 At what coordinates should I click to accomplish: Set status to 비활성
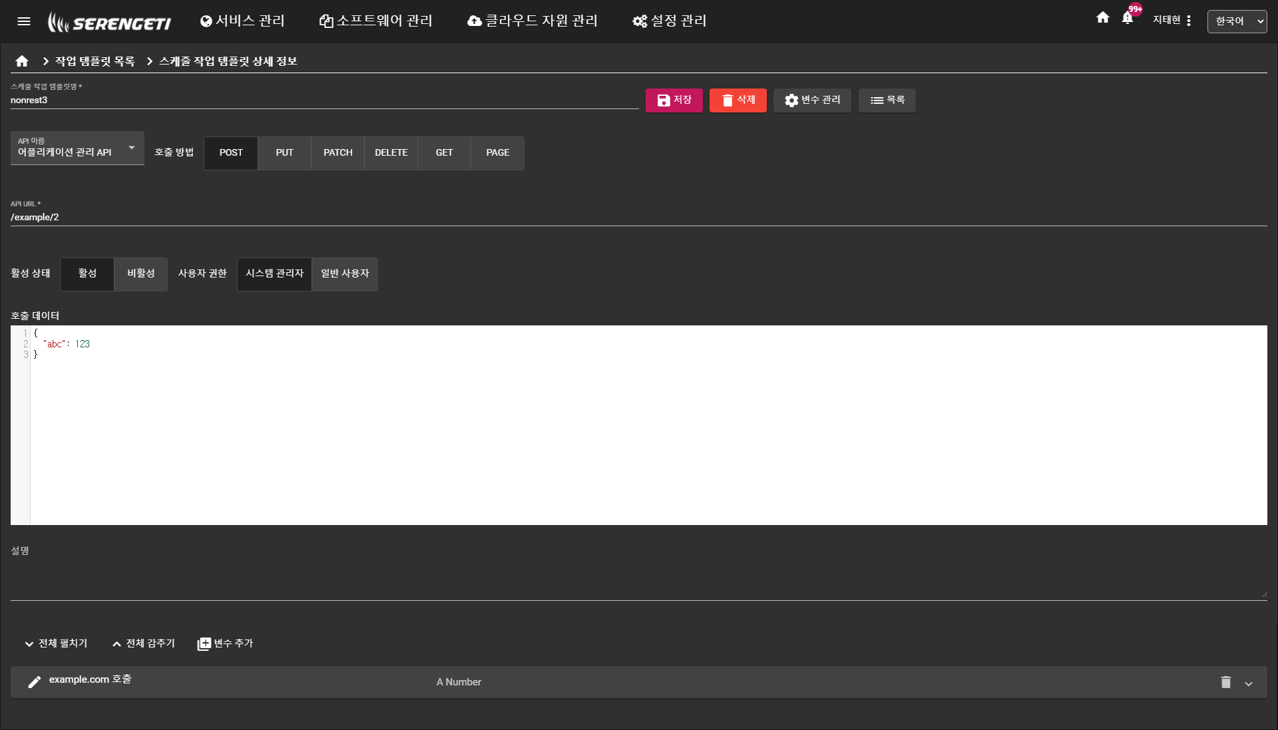pyautogui.click(x=140, y=274)
